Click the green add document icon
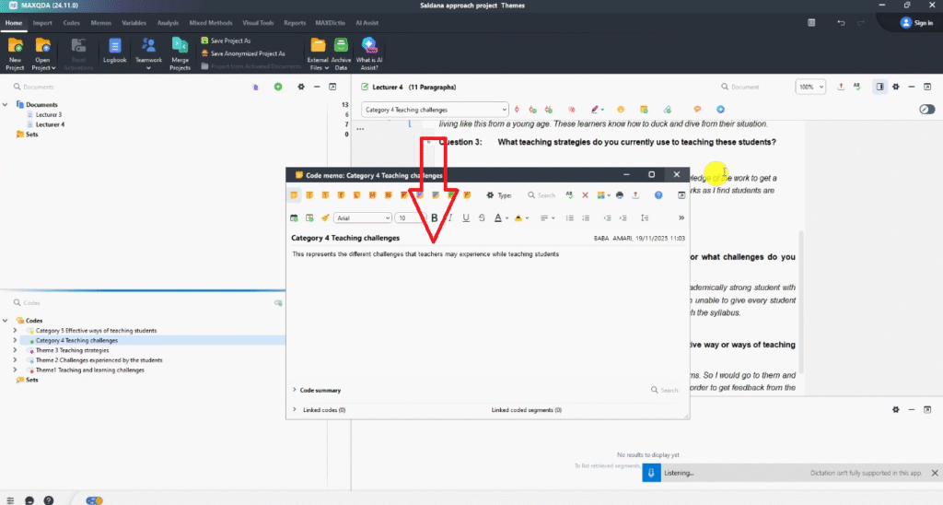 [x=277, y=87]
